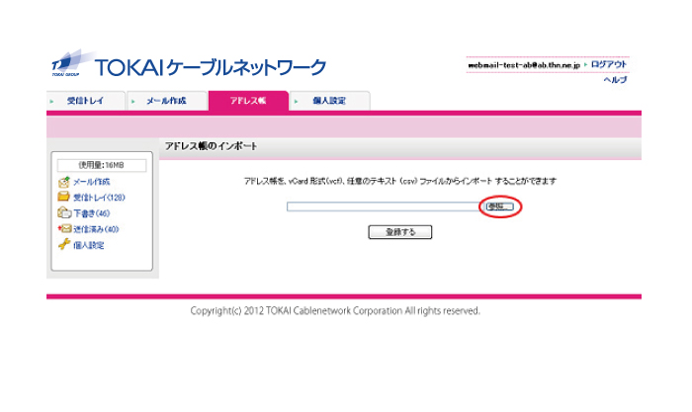Image resolution: width=692 pixels, height=412 pixels.
Task: Open sidebar link 受信トレイ(128)
Action: (x=99, y=198)
